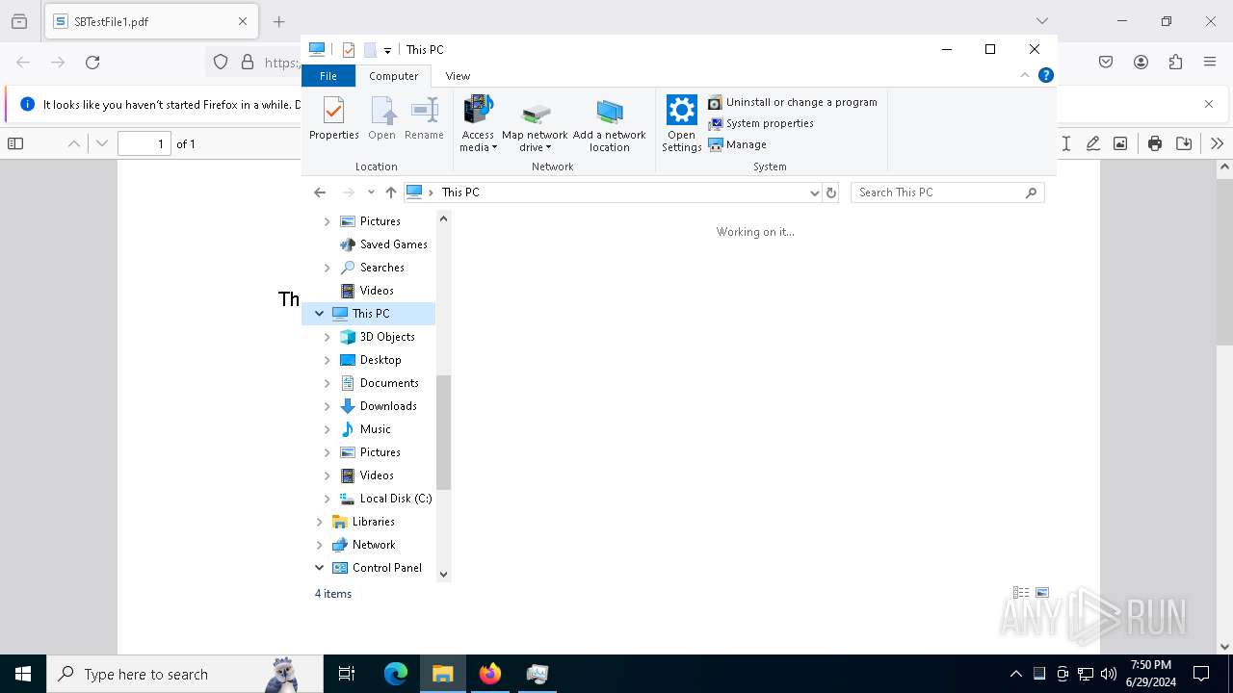The width and height of the screenshot is (1233, 693).
Task: Open Windows Start menu
Action: point(23,674)
